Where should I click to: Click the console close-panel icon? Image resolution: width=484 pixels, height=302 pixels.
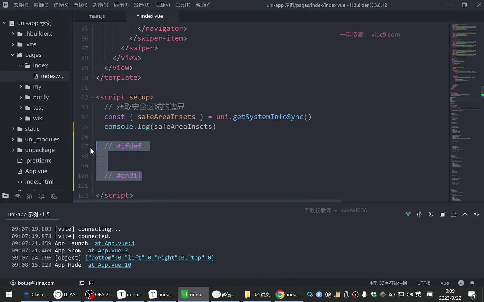tap(476, 214)
